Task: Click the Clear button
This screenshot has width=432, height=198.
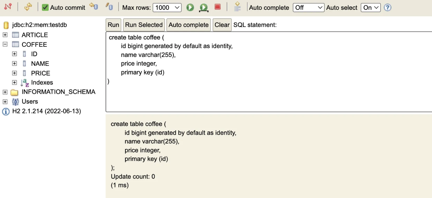Action: point(222,25)
